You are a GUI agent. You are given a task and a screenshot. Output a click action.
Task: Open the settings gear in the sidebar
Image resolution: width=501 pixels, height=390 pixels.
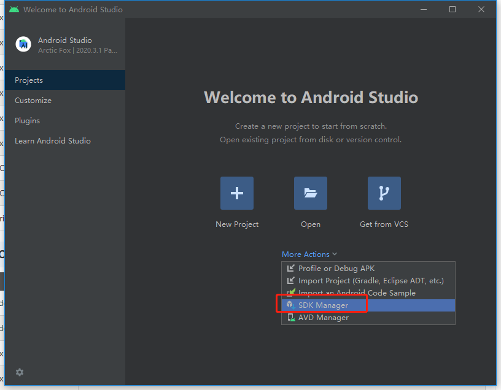20,372
